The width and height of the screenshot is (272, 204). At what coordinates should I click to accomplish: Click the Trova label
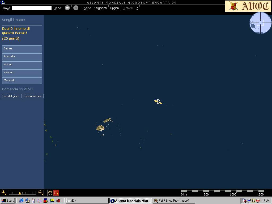6,8
